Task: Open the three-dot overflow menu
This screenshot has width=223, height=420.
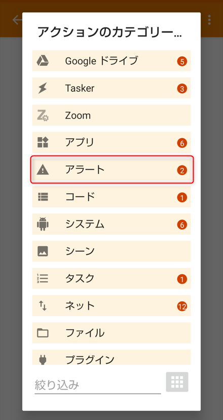Action: pos(209,20)
